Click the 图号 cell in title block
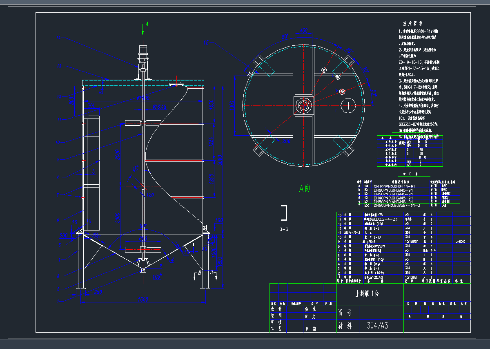 pos(345,313)
